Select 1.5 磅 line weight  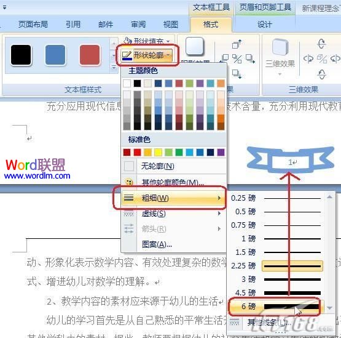[276, 252]
